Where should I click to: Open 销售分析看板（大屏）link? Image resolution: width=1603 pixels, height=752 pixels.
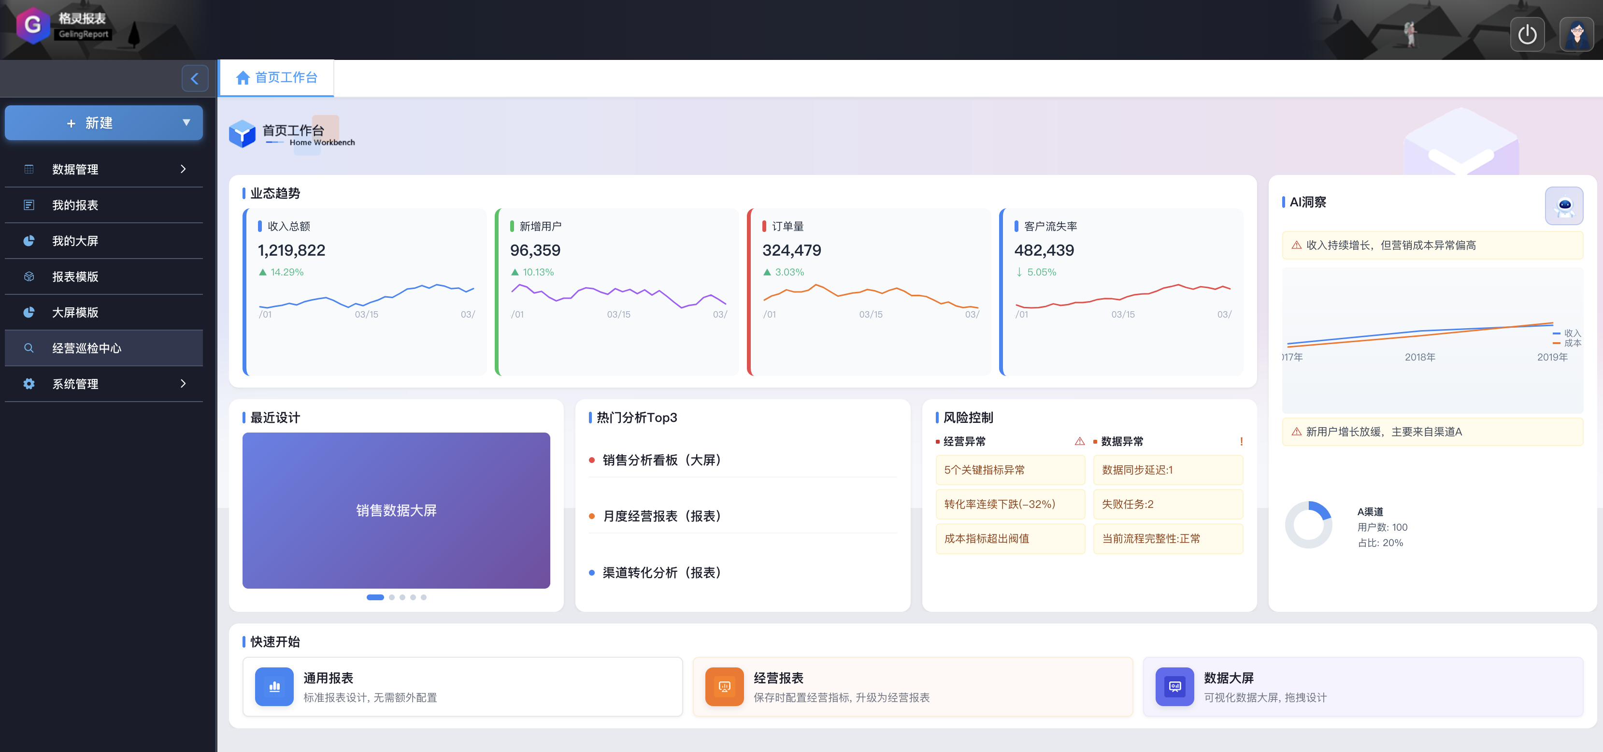[x=661, y=460]
